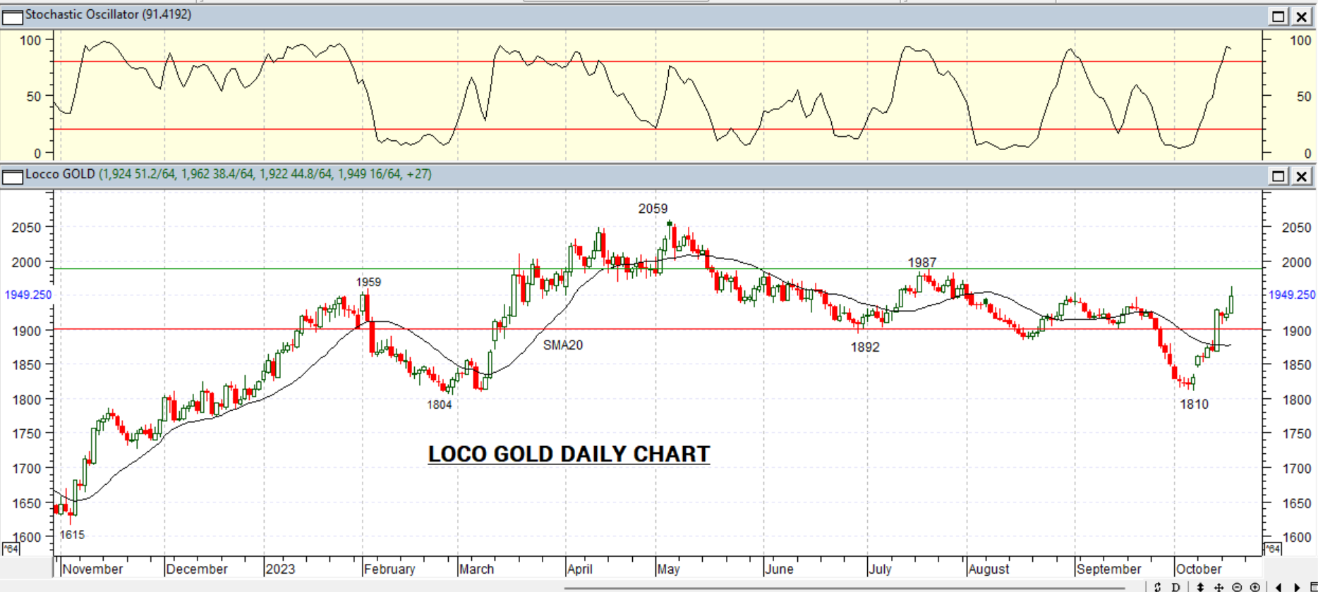Click the October label on the time axis
Image resolution: width=1318 pixels, height=592 pixels.
coord(1199,569)
